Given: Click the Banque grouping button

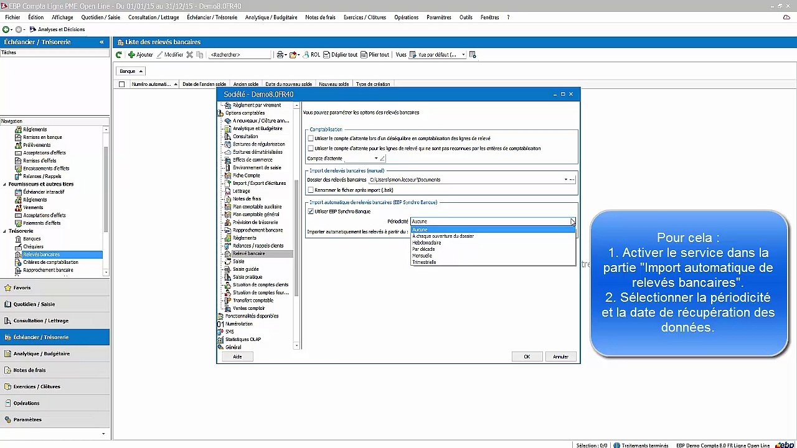Looking at the screenshot, I should [131, 71].
